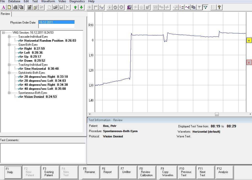
Task: Open the Help menu
Action: point(91,1)
